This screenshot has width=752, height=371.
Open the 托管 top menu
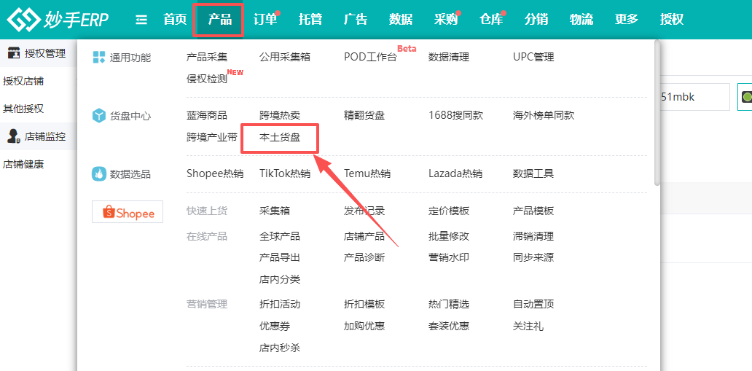310,20
